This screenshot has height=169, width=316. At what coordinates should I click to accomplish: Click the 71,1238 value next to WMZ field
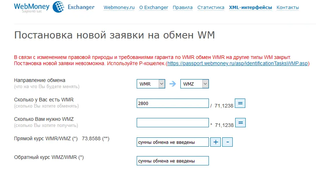pos(224,125)
